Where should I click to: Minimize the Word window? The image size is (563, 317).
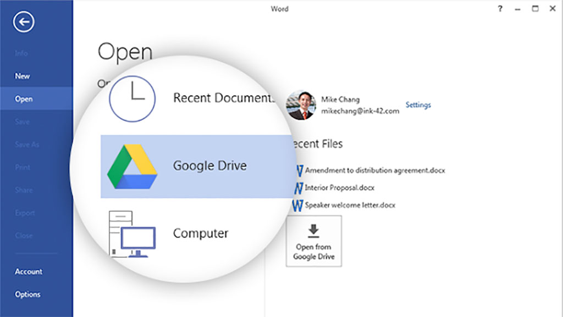click(517, 9)
